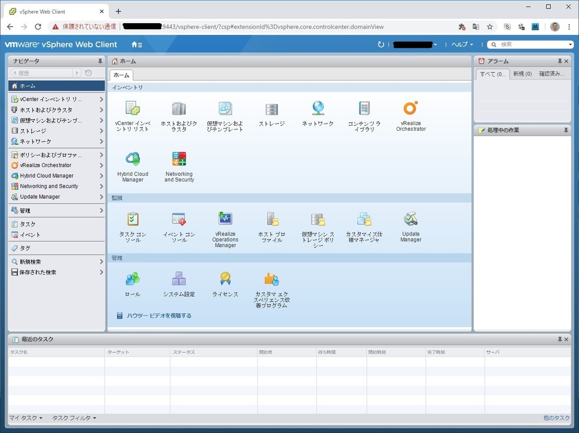This screenshot has width=579, height=433.
Task: Pin the ナビゲータ panel
Action: pyautogui.click(x=100, y=61)
